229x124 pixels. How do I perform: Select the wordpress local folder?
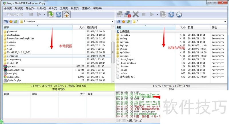coord(13,56)
